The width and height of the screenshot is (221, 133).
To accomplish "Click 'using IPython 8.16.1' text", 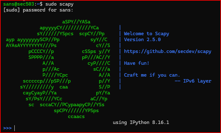I will pos(141,122).
